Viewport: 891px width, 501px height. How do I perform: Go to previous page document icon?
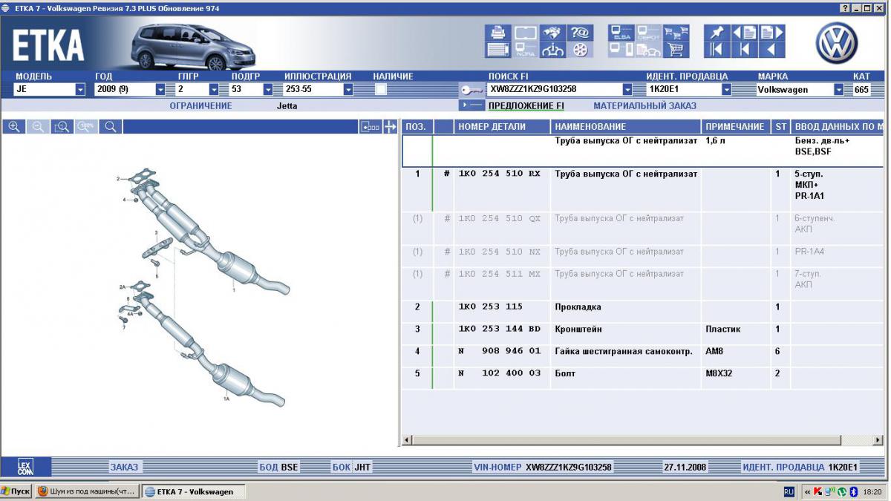pyautogui.click(x=744, y=33)
